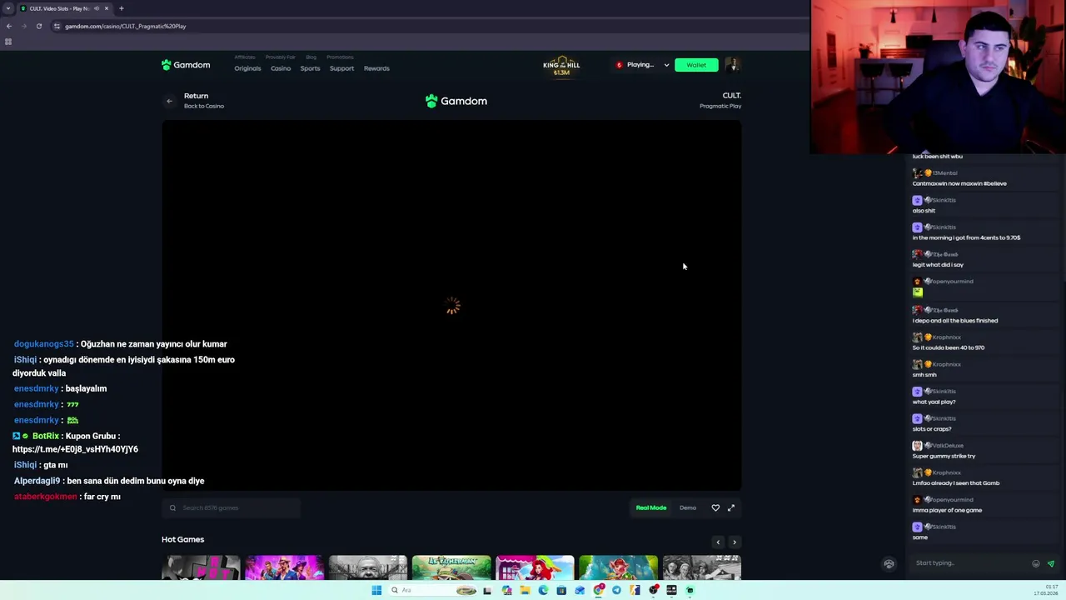Go to the Sports section
Viewport: 1066px width, 600px height.
coord(310,68)
